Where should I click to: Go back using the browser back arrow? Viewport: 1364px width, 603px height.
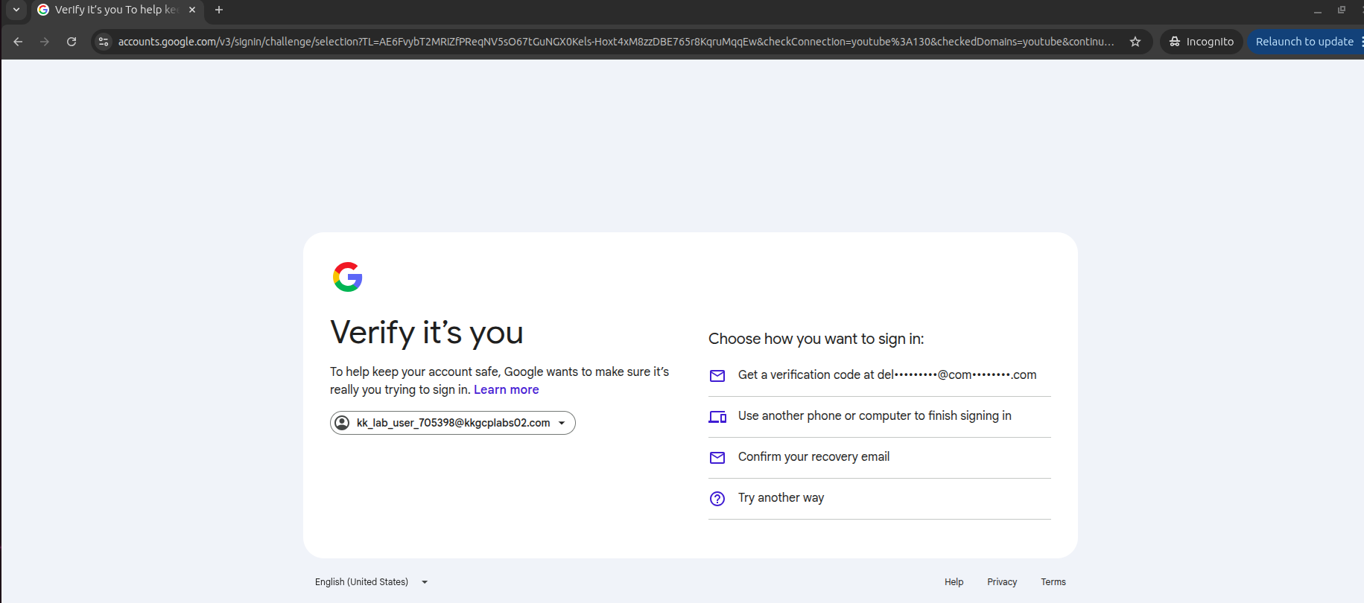(x=18, y=42)
